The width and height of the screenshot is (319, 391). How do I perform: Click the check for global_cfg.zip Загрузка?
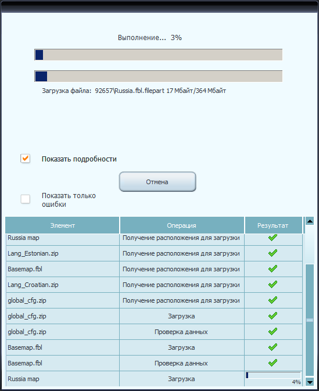[x=273, y=315]
